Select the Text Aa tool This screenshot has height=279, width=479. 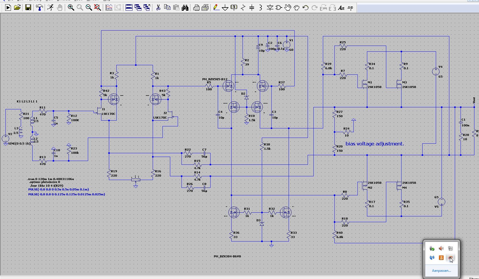coord(341,8)
